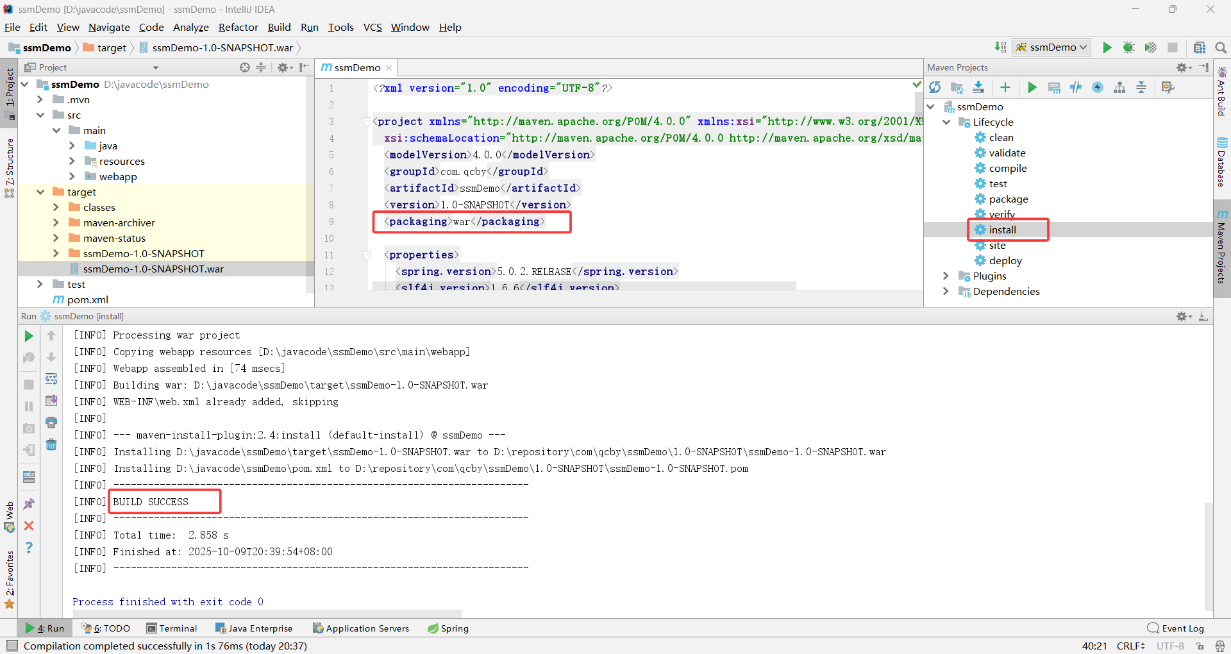Click Download Sources and Documentation icon
Screen dimensions: 1231x654
[978, 87]
